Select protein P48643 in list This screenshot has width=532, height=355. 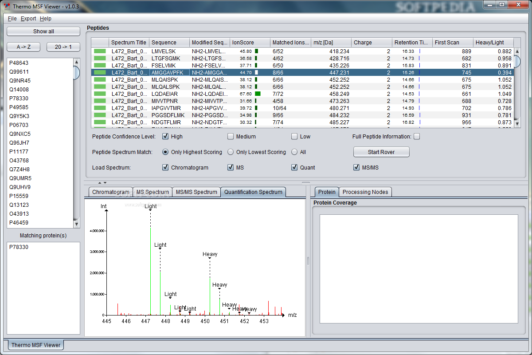pos(40,63)
